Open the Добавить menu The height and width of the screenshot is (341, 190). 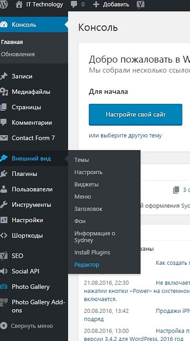[116, 5]
